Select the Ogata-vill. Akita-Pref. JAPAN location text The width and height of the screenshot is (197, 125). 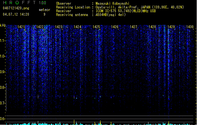(x=140, y=7)
